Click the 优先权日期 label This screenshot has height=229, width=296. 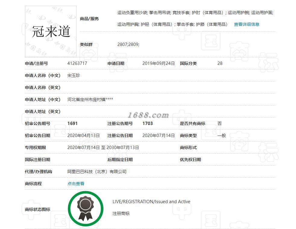pyautogui.click(x=190, y=160)
